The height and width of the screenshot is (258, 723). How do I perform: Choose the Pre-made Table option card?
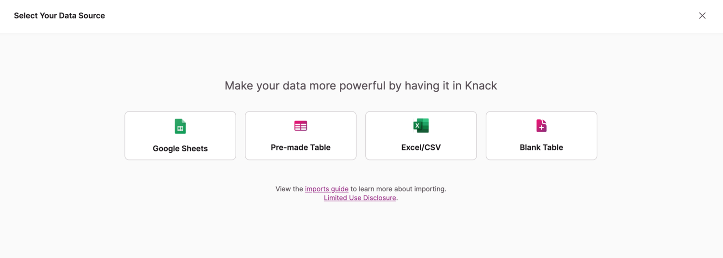coord(301,136)
